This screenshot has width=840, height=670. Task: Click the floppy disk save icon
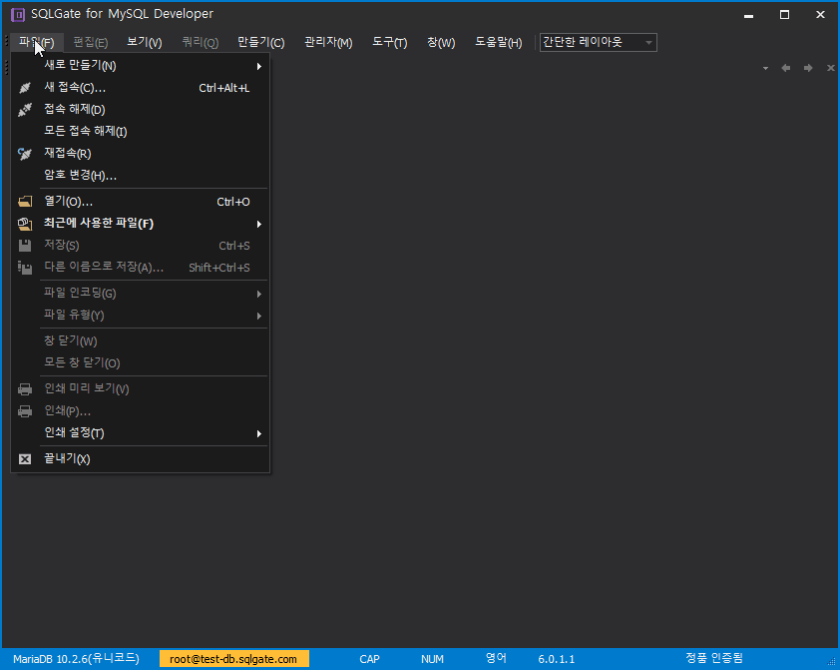[x=25, y=246]
